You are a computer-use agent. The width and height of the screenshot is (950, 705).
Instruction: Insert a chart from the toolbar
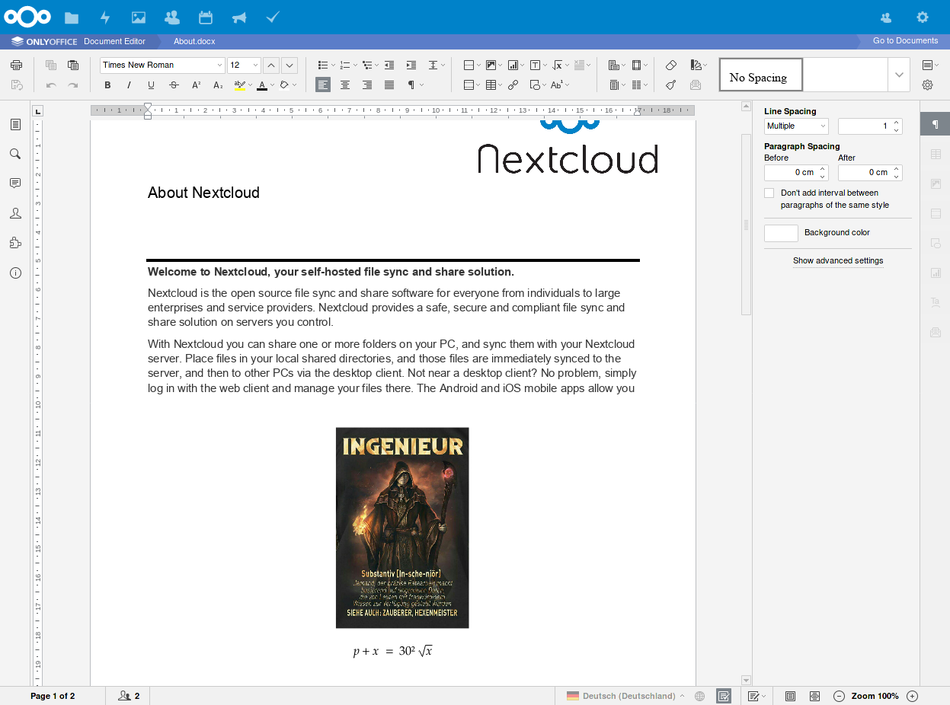[513, 65]
